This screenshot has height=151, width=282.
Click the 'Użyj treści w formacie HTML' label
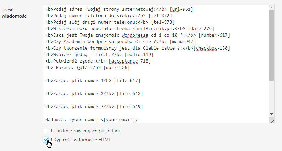click(81, 140)
